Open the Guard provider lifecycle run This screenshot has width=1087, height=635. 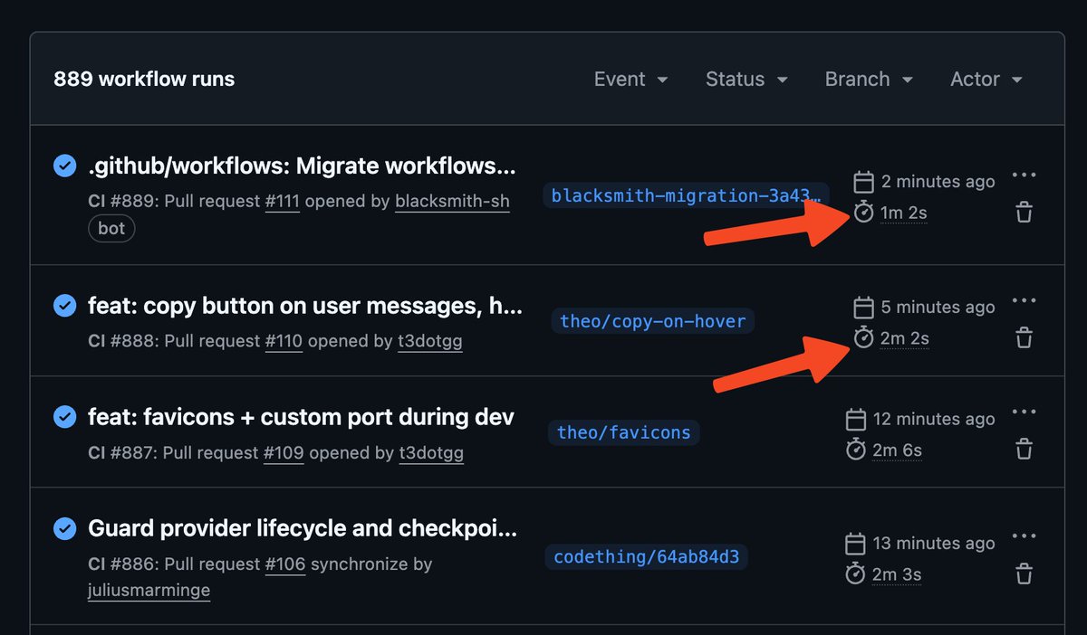click(x=303, y=528)
